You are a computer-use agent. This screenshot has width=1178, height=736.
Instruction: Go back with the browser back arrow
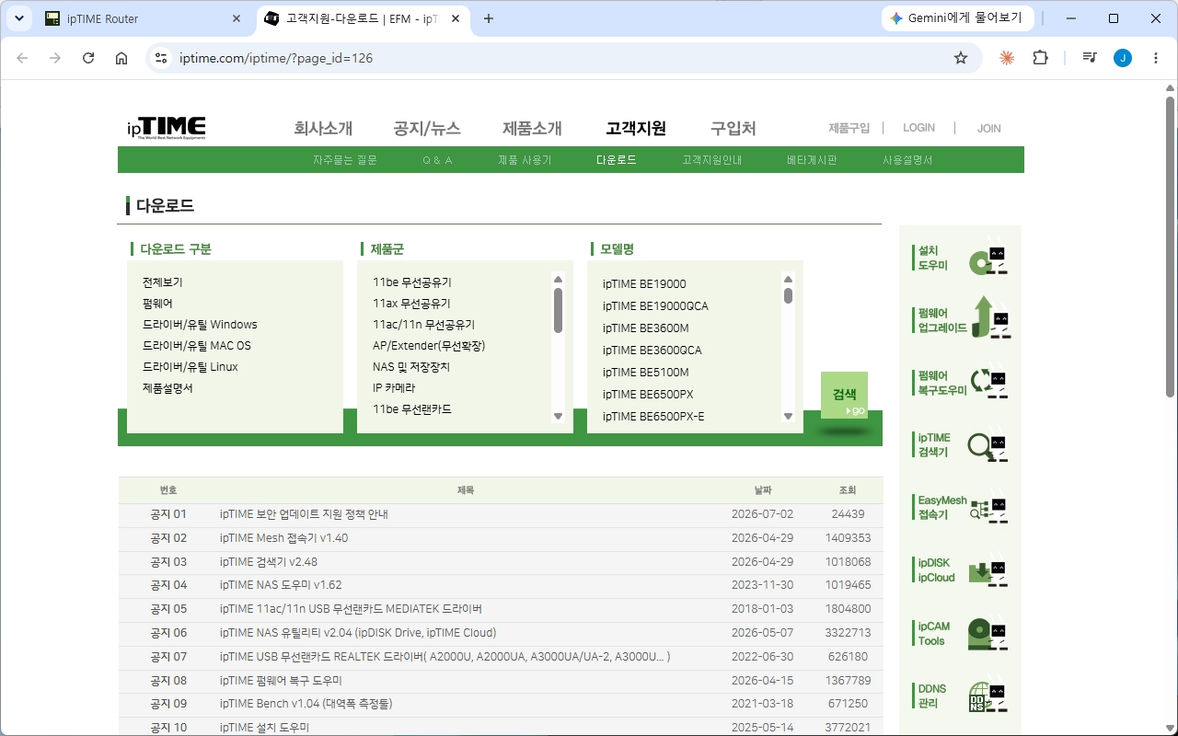22,58
